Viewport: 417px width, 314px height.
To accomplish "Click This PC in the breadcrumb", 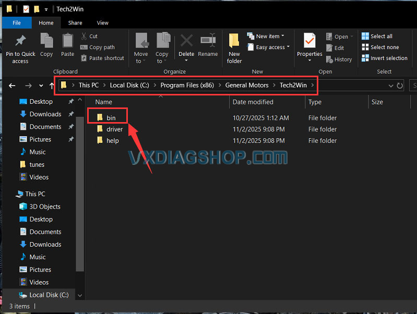I will tap(89, 86).
